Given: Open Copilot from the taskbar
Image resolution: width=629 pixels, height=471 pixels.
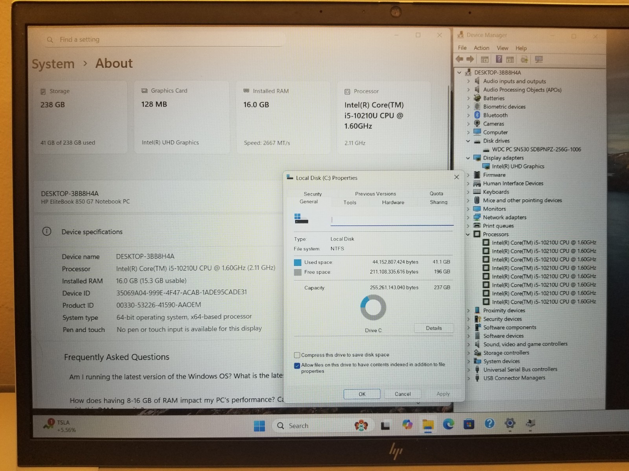Looking at the screenshot, I should 407,424.
